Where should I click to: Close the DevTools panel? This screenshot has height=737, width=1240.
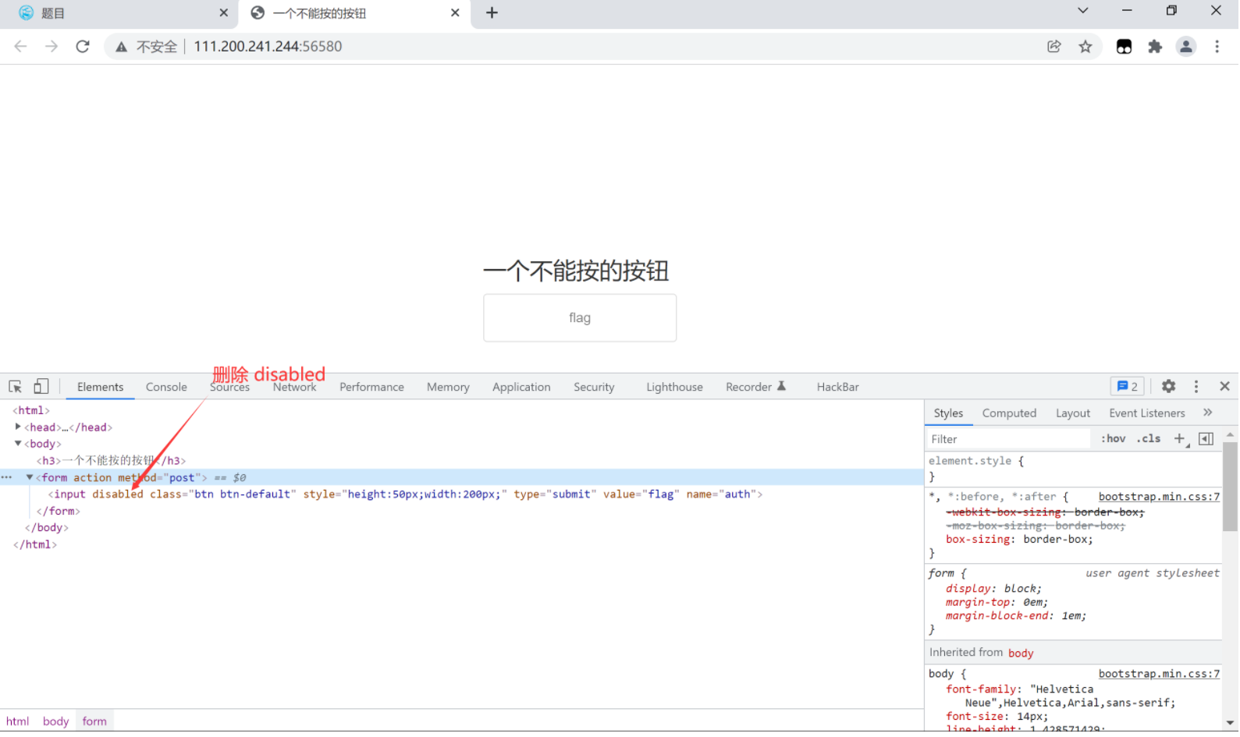click(1224, 387)
